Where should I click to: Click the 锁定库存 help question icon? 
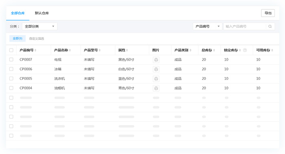pyautogui.click(x=245, y=50)
